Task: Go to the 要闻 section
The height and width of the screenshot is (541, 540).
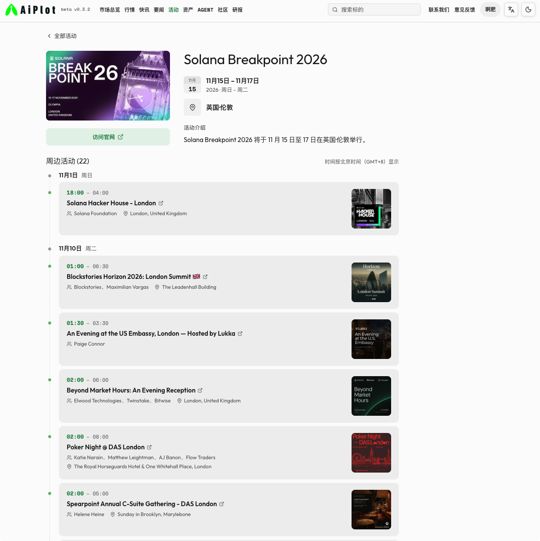Action: click(x=159, y=10)
